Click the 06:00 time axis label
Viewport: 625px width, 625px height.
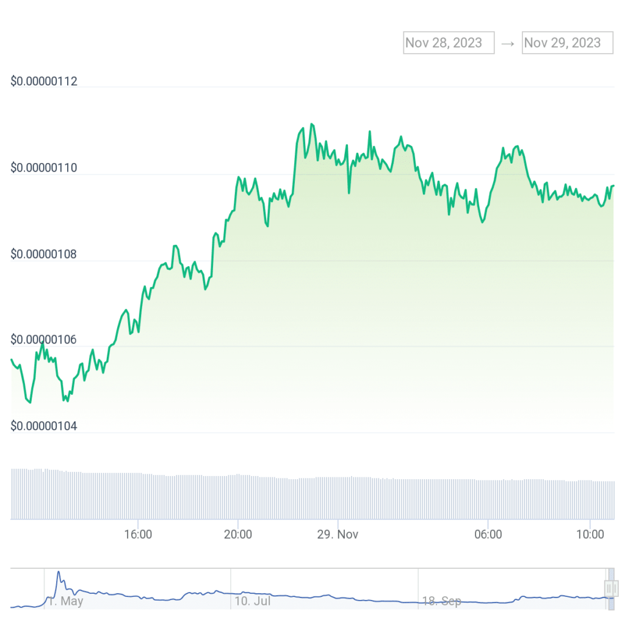coord(488,535)
